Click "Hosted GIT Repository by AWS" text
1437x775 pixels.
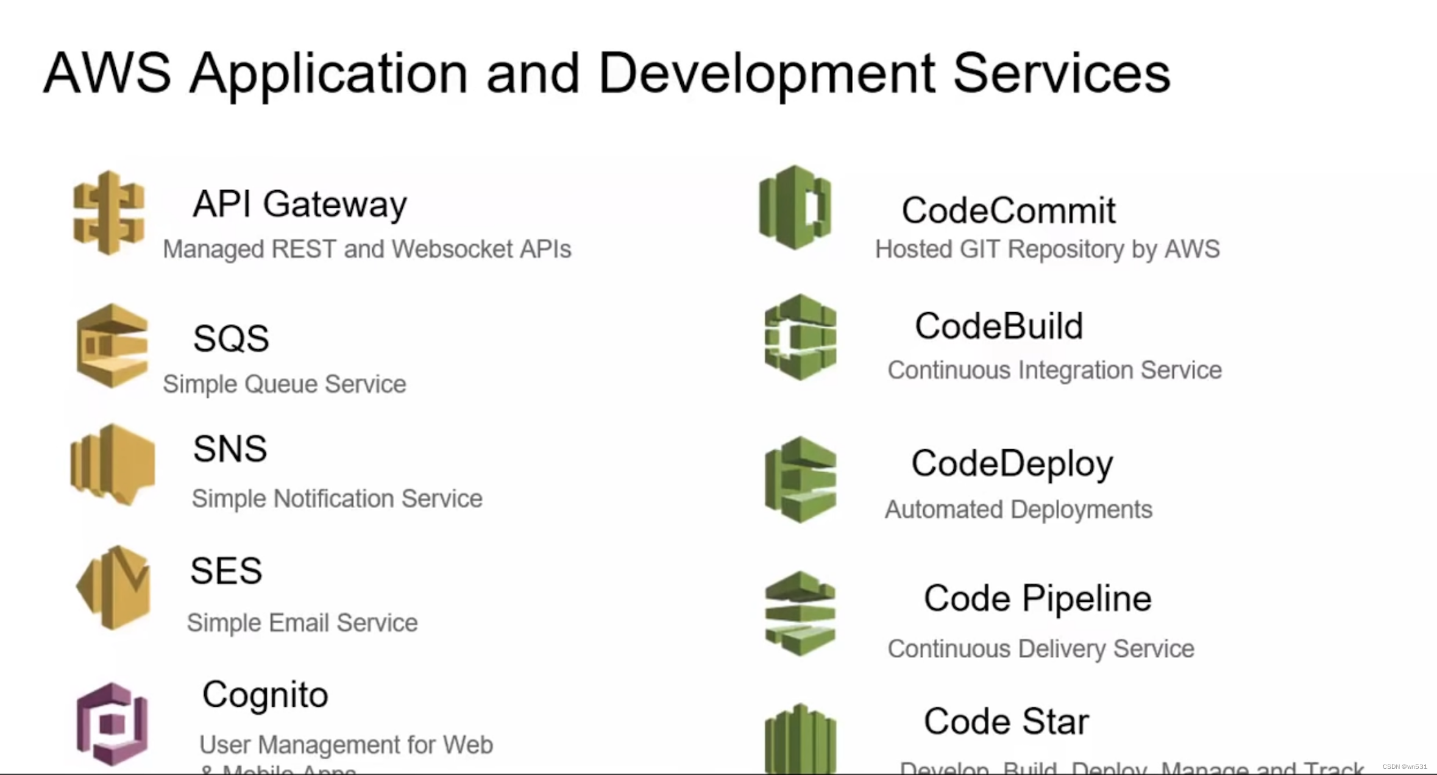(1047, 249)
